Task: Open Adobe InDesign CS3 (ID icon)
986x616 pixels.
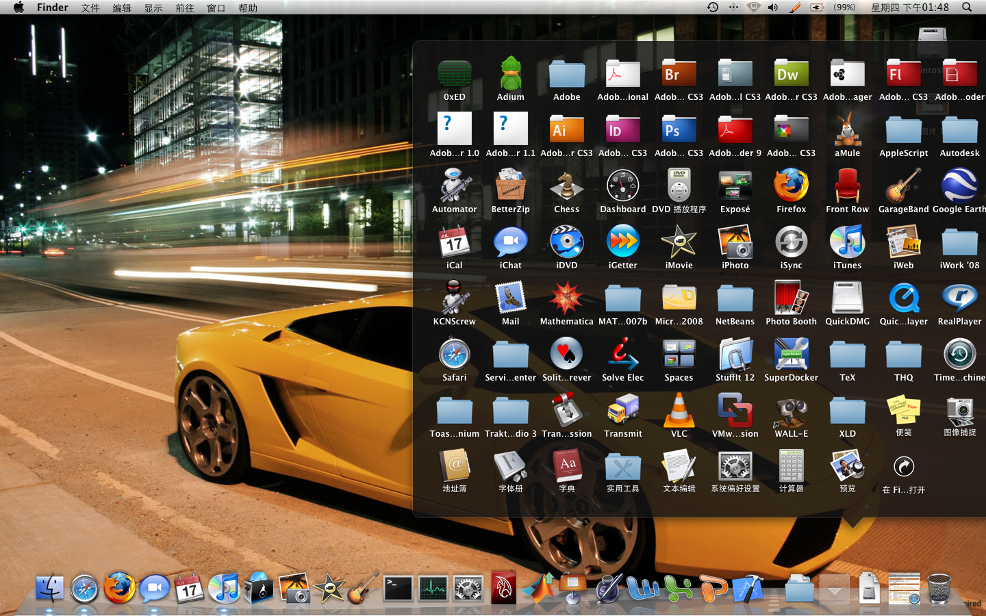Action: tap(623, 130)
